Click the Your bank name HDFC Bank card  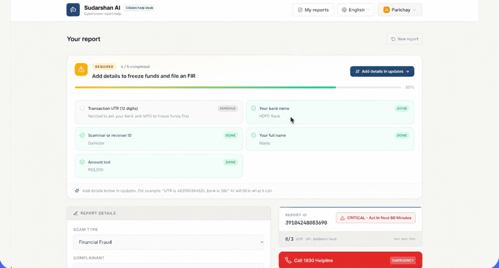tap(330, 112)
